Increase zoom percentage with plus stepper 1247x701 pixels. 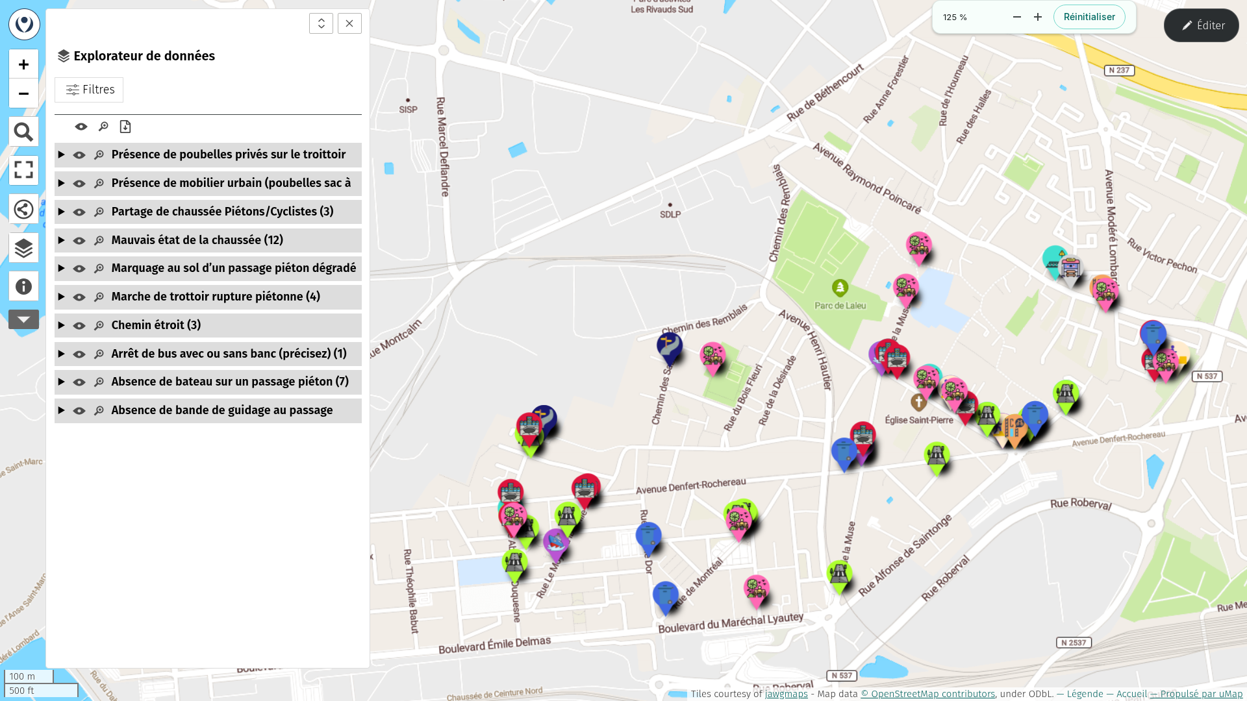pos(1038,17)
